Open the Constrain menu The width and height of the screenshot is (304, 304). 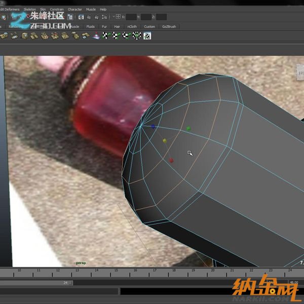point(57,9)
